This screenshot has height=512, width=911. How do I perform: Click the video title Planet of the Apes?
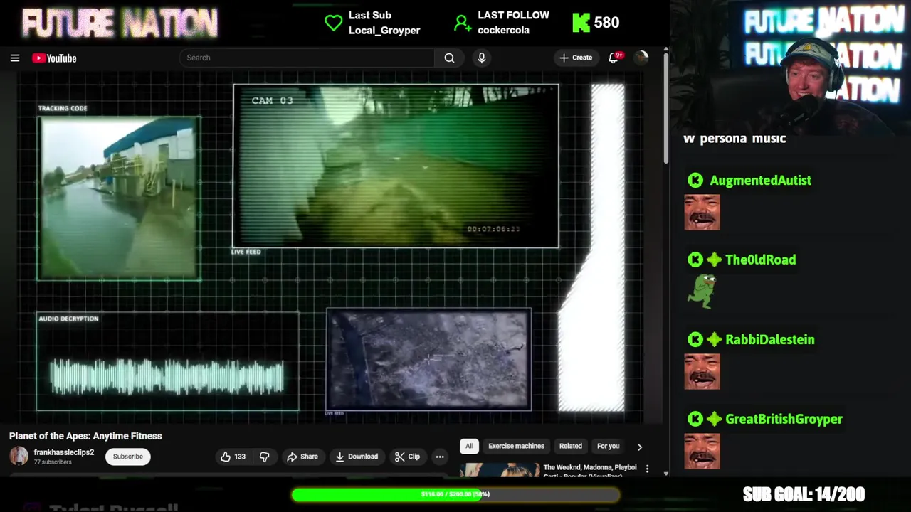tap(85, 436)
